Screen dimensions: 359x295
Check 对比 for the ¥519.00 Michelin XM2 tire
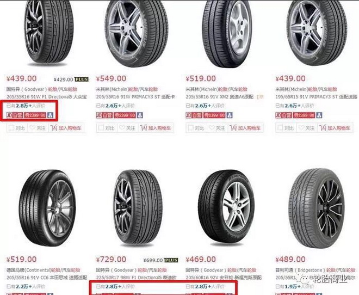(191, 127)
